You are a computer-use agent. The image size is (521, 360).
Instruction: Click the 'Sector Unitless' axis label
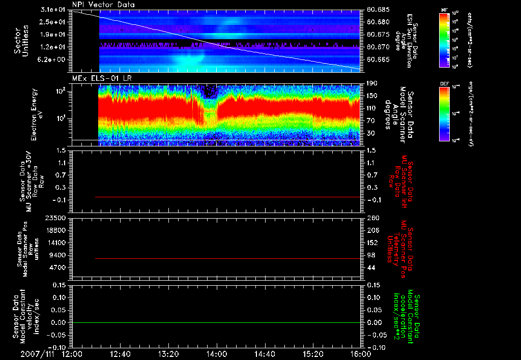tap(21, 41)
